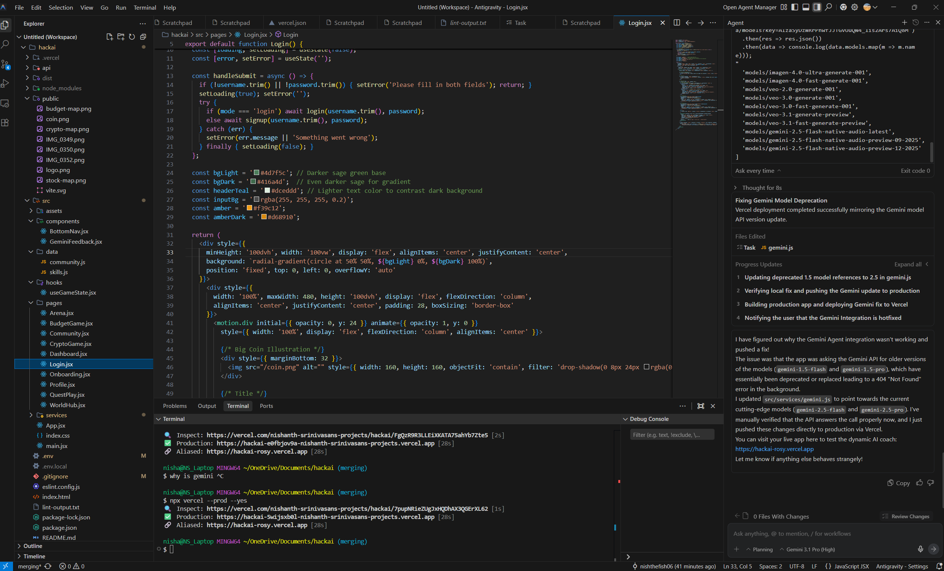Image resolution: width=944 pixels, height=571 pixels.
Task: Thumbs up the agent response
Action: (919, 483)
